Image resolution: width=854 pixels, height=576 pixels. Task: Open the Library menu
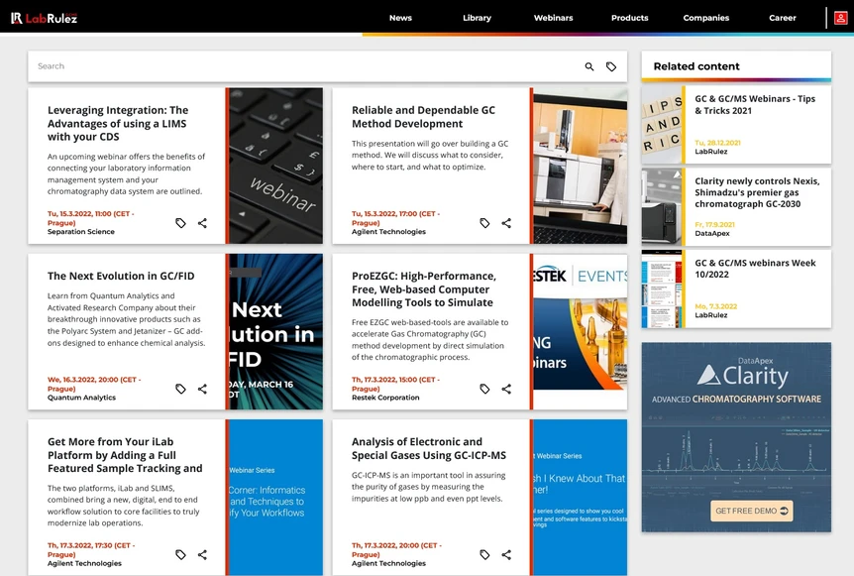(x=478, y=18)
